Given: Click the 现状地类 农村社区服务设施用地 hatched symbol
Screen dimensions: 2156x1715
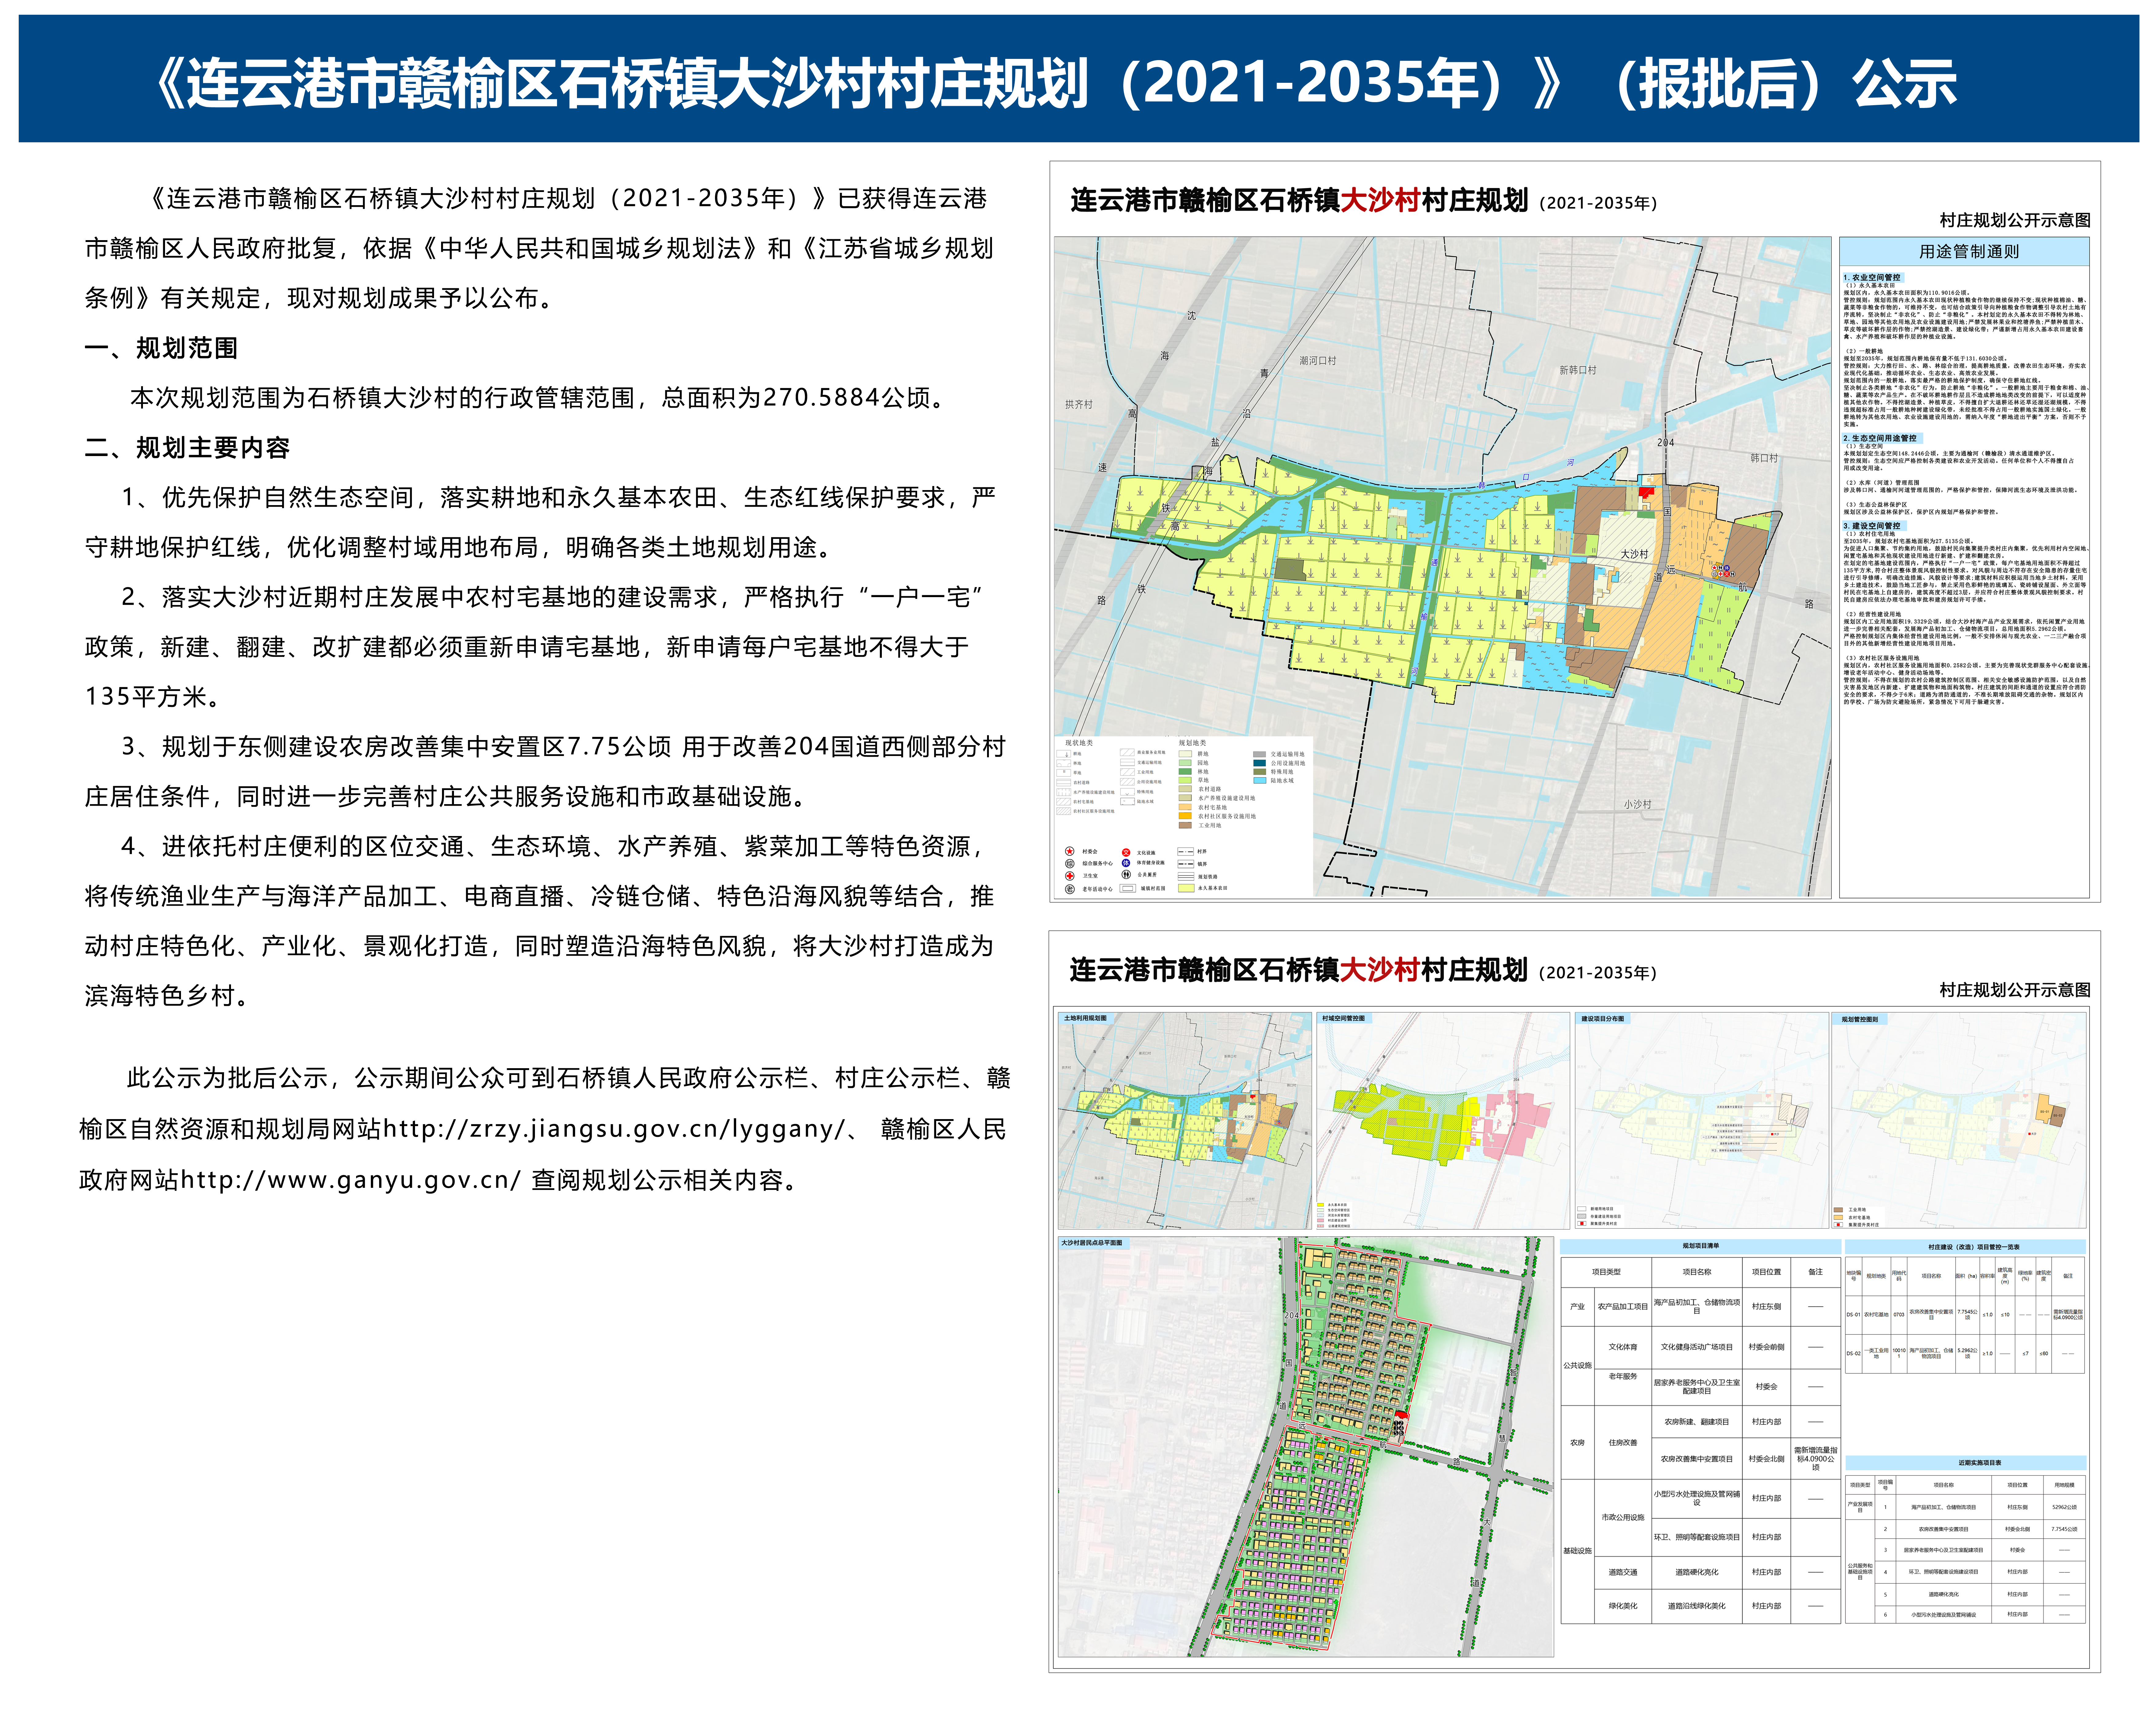Looking at the screenshot, I should pos(1064,811).
